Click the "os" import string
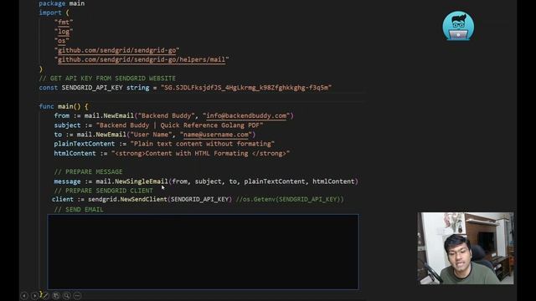Image resolution: width=536 pixels, height=301 pixels. pyautogui.click(x=61, y=41)
